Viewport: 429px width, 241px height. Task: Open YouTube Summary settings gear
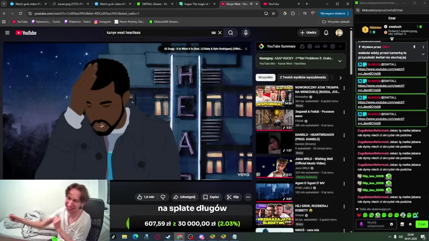(x=332, y=47)
